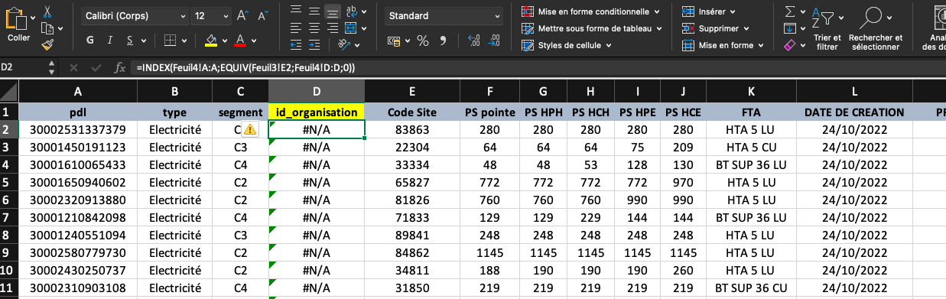Apply the red font color
The height and width of the screenshot is (299, 946).
241,40
